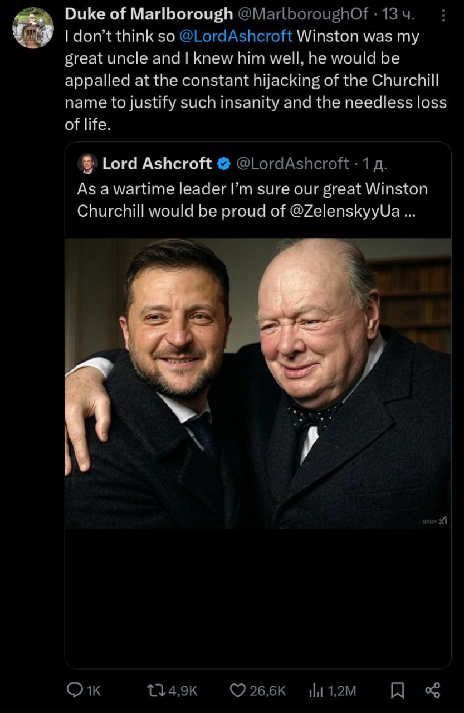This screenshot has height=713, width=464.
Task: Bookmark this post
Action: [397, 691]
